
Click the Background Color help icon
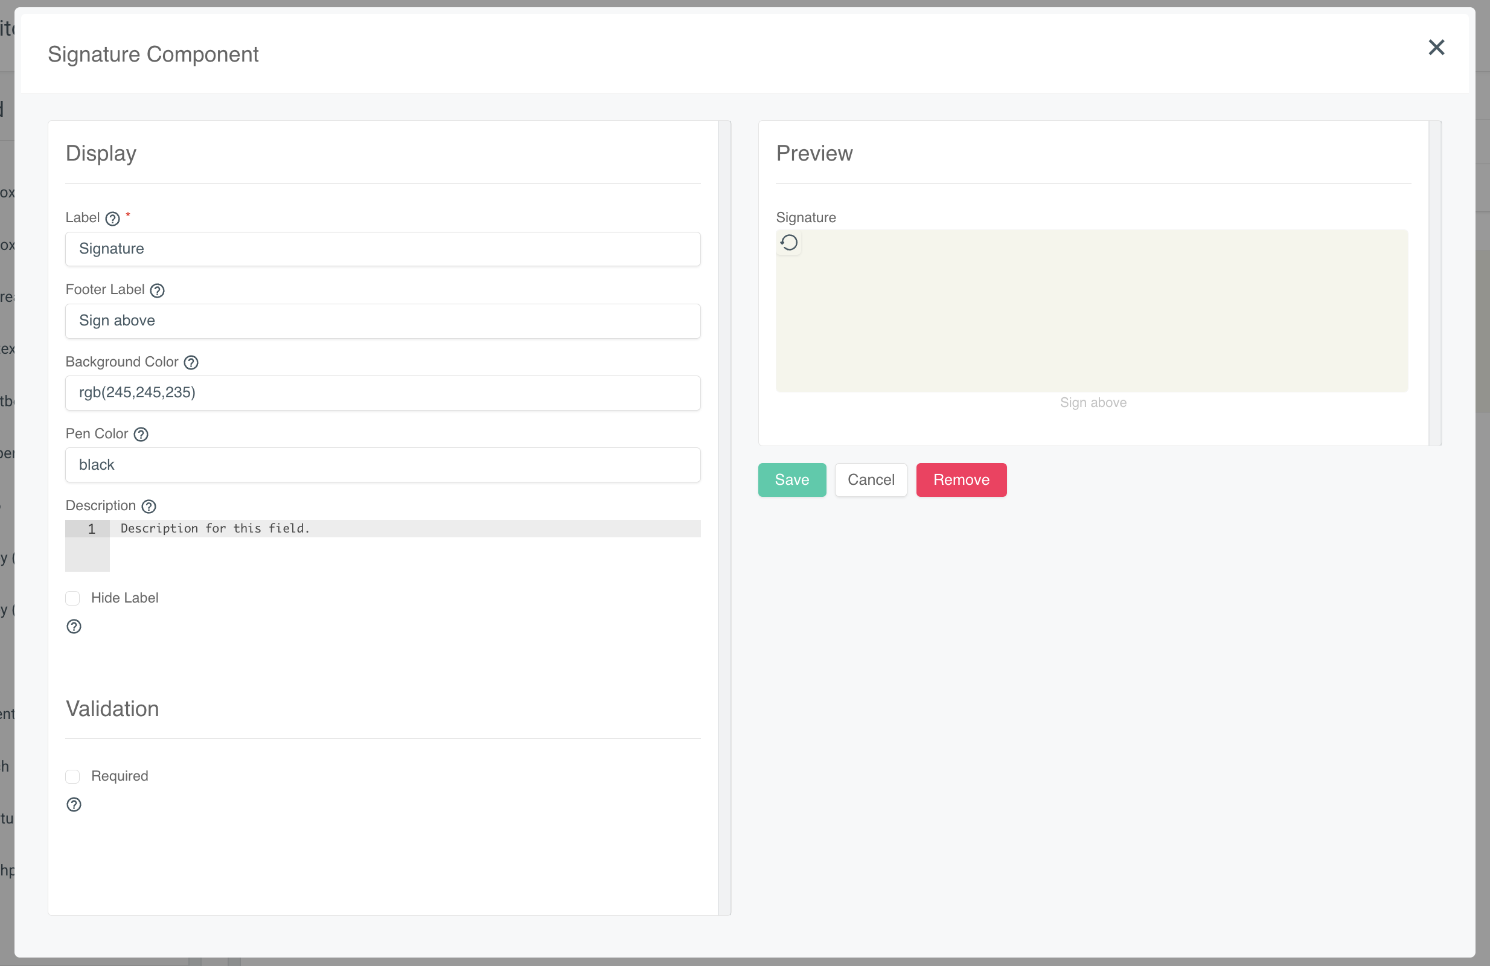[x=191, y=362]
